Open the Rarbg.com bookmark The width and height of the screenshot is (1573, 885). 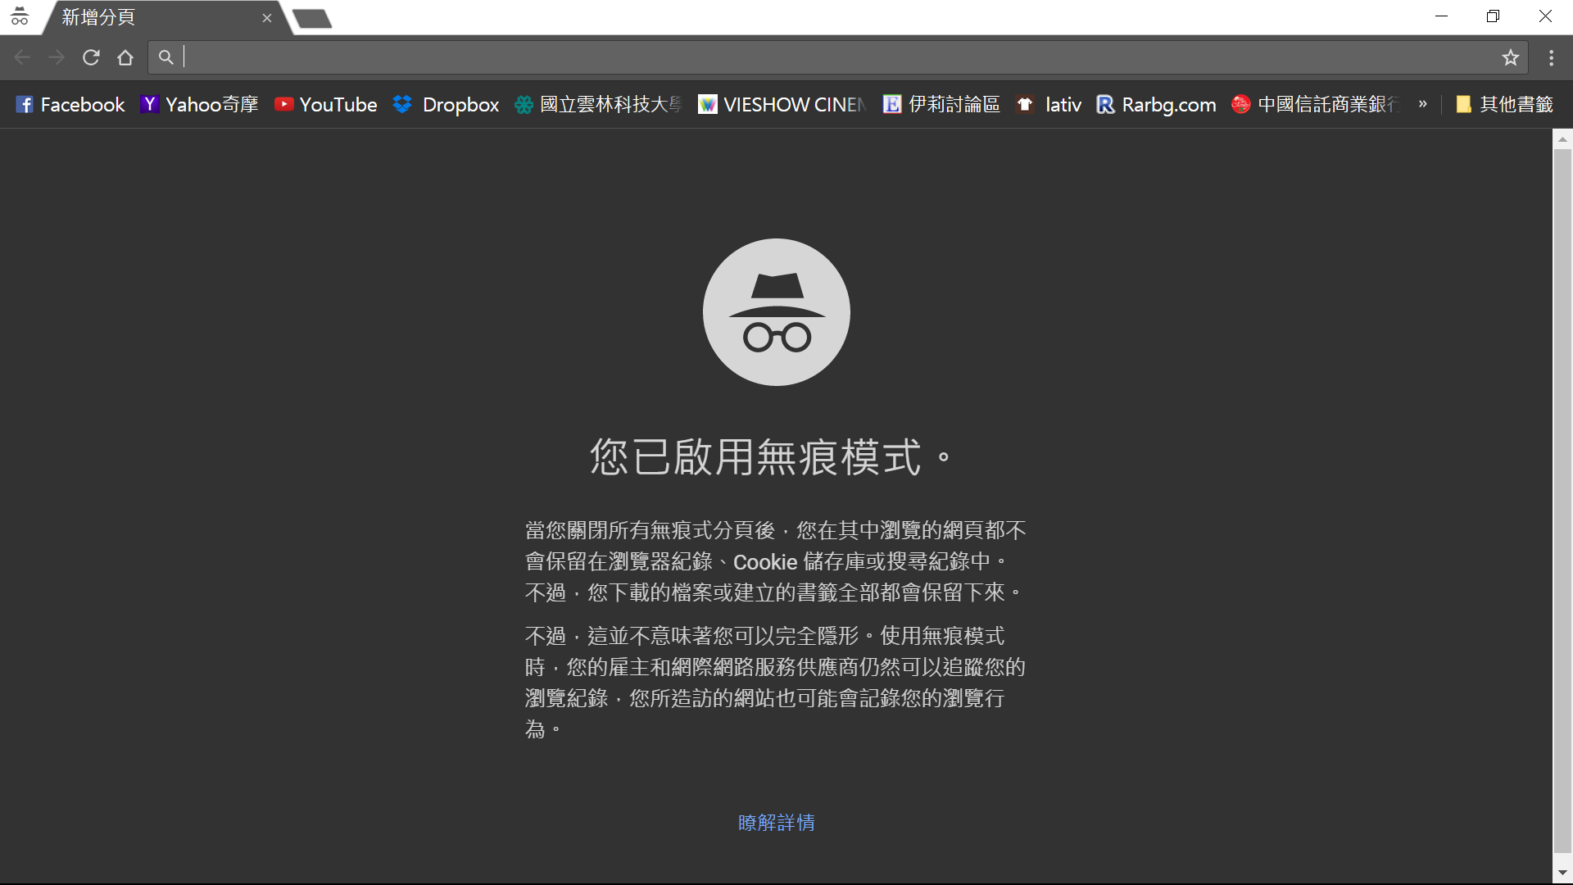tap(1156, 105)
